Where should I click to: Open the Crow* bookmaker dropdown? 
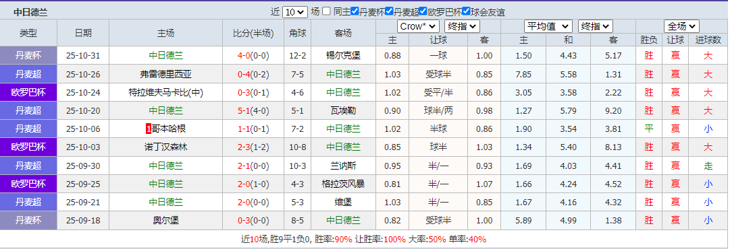point(418,26)
